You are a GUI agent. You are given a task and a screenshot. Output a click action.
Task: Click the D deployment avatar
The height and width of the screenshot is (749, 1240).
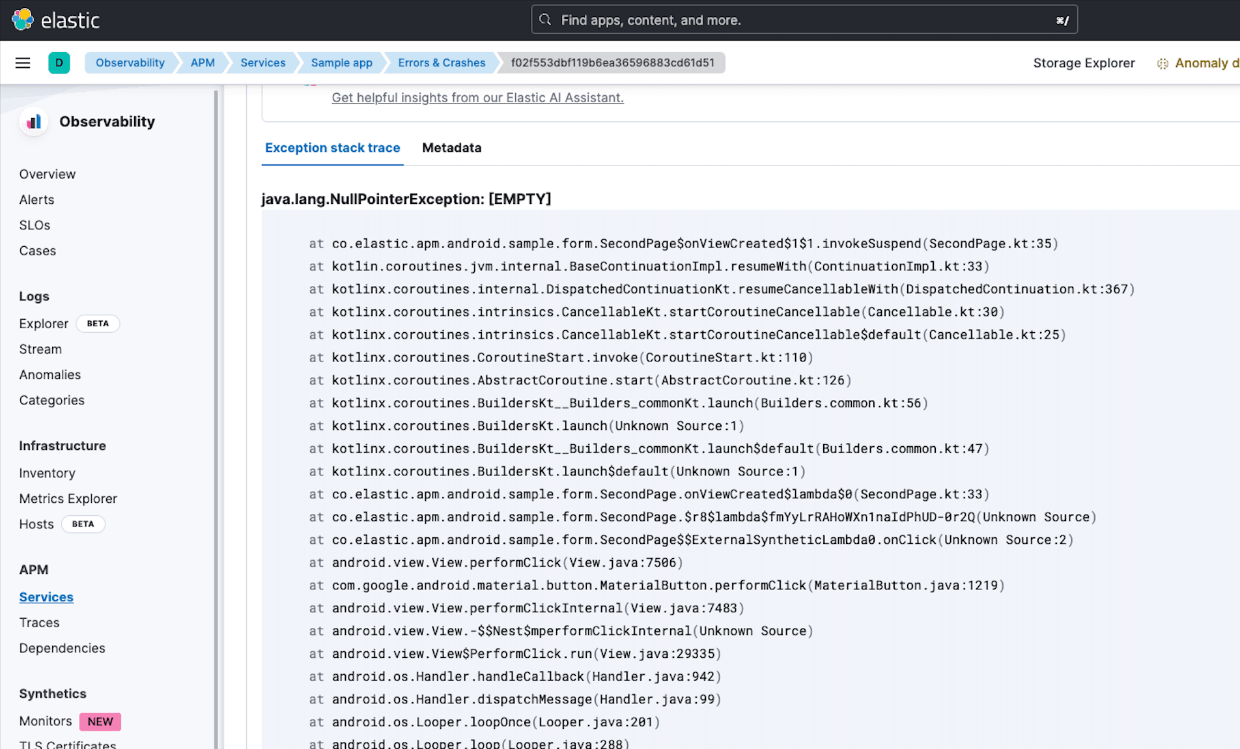tap(59, 63)
